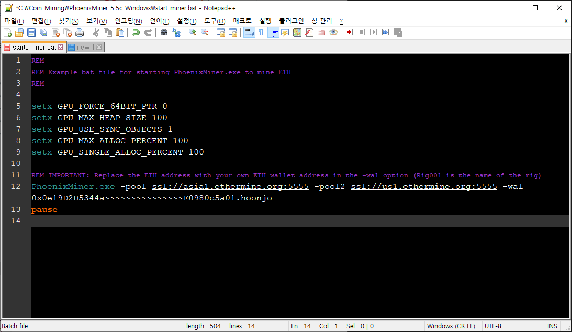
Task: Open the 인코딩(N) menu
Action: click(128, 21)
